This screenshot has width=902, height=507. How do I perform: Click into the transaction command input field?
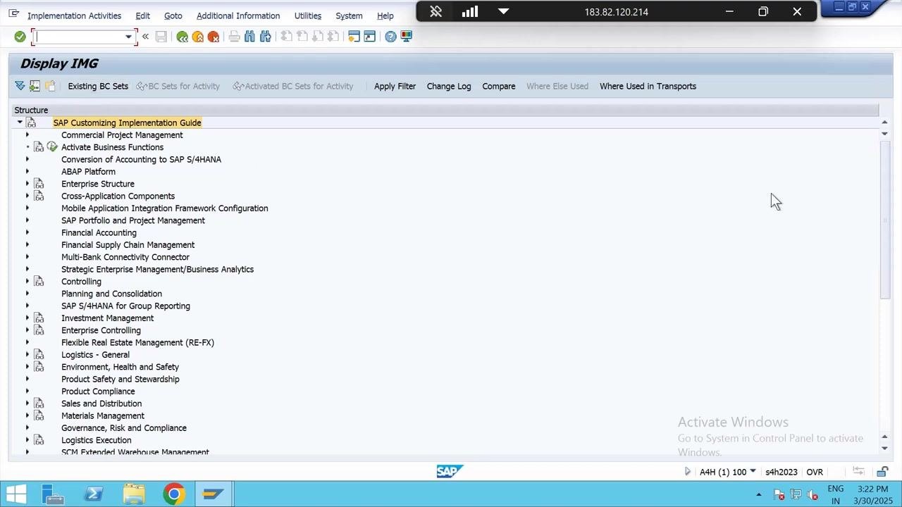coord(79,37)
